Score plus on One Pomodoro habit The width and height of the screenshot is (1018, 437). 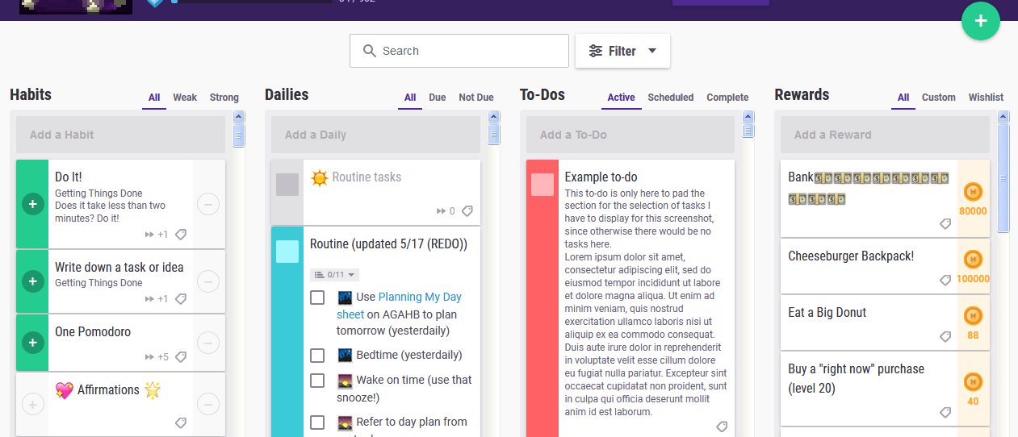pyautogui.click(x=32, y=343)
